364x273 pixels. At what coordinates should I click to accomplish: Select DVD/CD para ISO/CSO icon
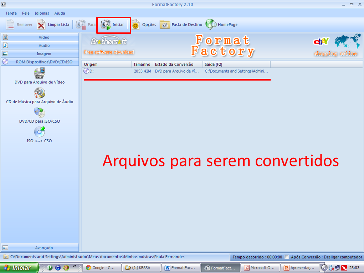pyautogui.click(x=40, y=112)
